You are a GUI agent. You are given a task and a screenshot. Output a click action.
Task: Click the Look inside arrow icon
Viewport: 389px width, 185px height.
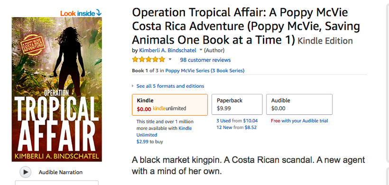click(x=99, y=13)
